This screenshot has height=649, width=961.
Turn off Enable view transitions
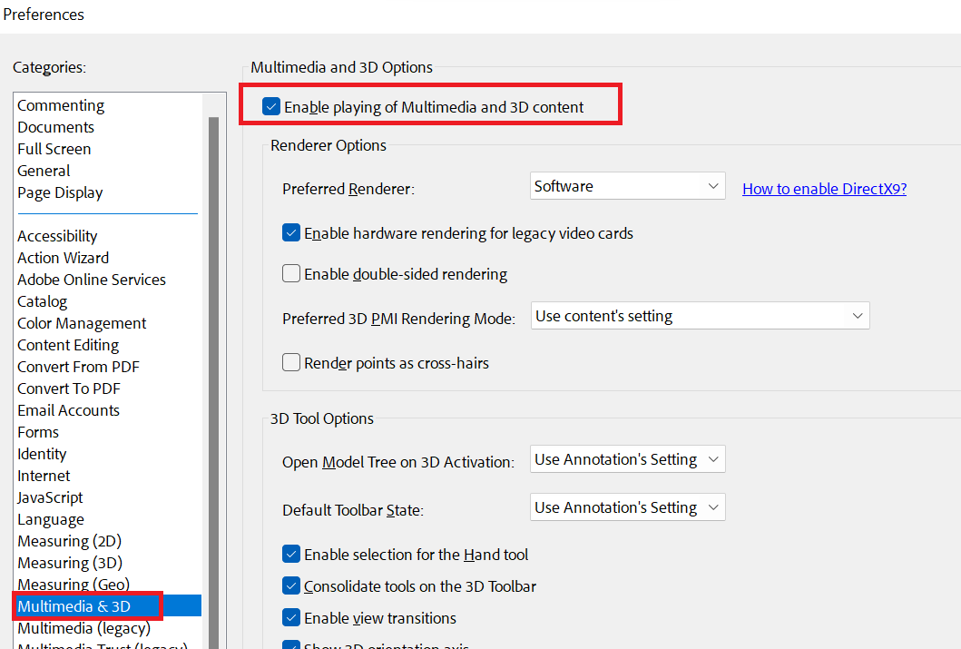coord(291,618)
